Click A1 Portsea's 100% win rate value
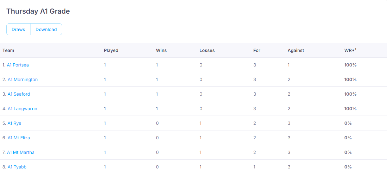 [350, 65]
